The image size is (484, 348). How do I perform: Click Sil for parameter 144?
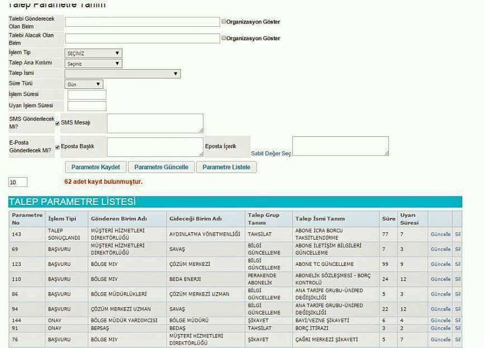[x=458, y=320]
